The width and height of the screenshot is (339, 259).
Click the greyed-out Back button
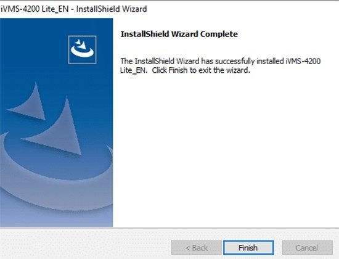[x=196, y=247]
